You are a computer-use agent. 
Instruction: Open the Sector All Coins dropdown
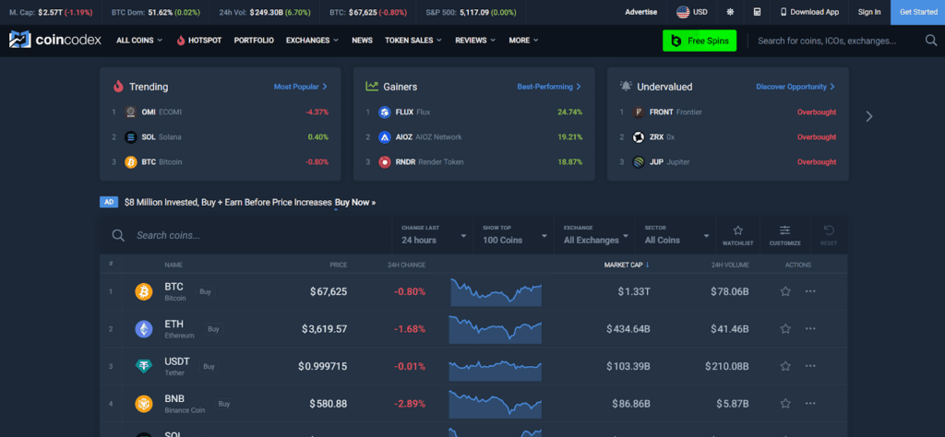point(676,235)
